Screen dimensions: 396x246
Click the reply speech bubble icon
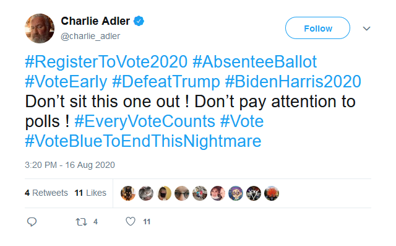click(32, 222)
